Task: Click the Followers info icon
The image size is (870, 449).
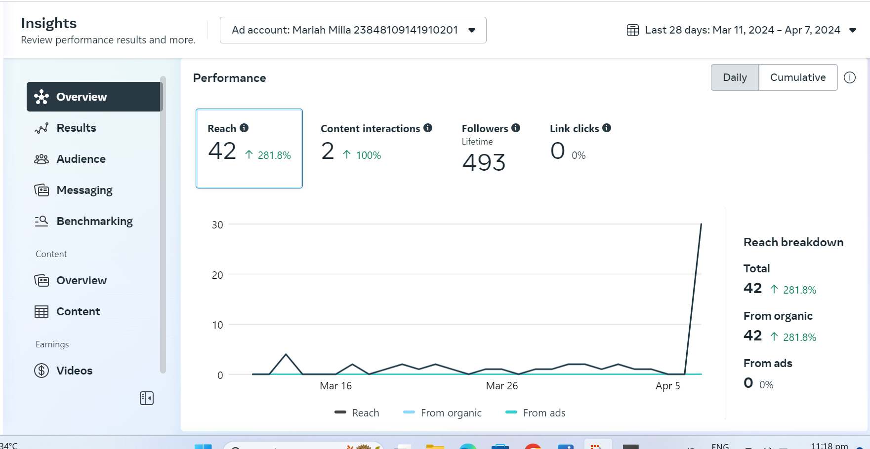Action: pos(516,128)
